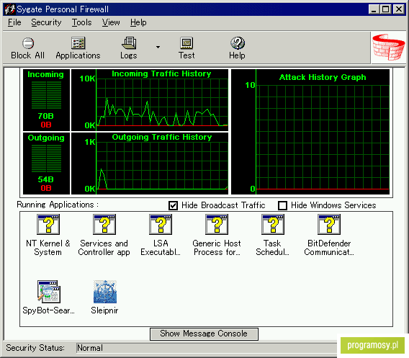The width and height of the screenshot is (409, 358).
Task: Click the Incoming Traffic History graph
Action: pos(150,100)
